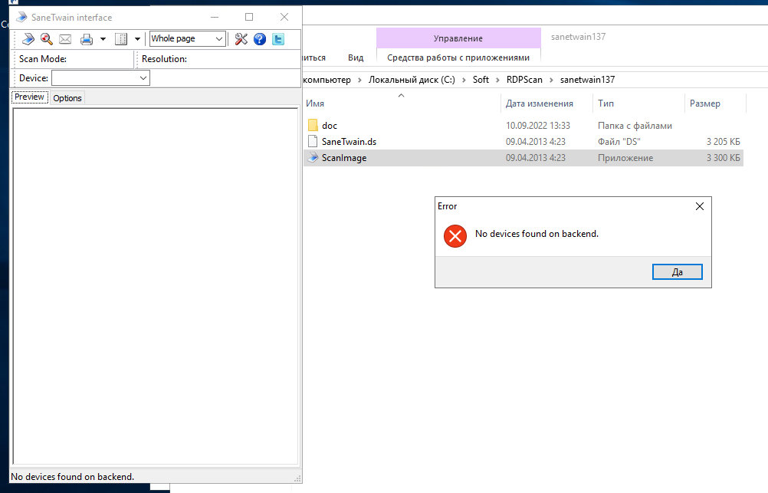Open scan preview using the magnifier icon
Screen dimensions: 768x493
click(x=47, y=38)
